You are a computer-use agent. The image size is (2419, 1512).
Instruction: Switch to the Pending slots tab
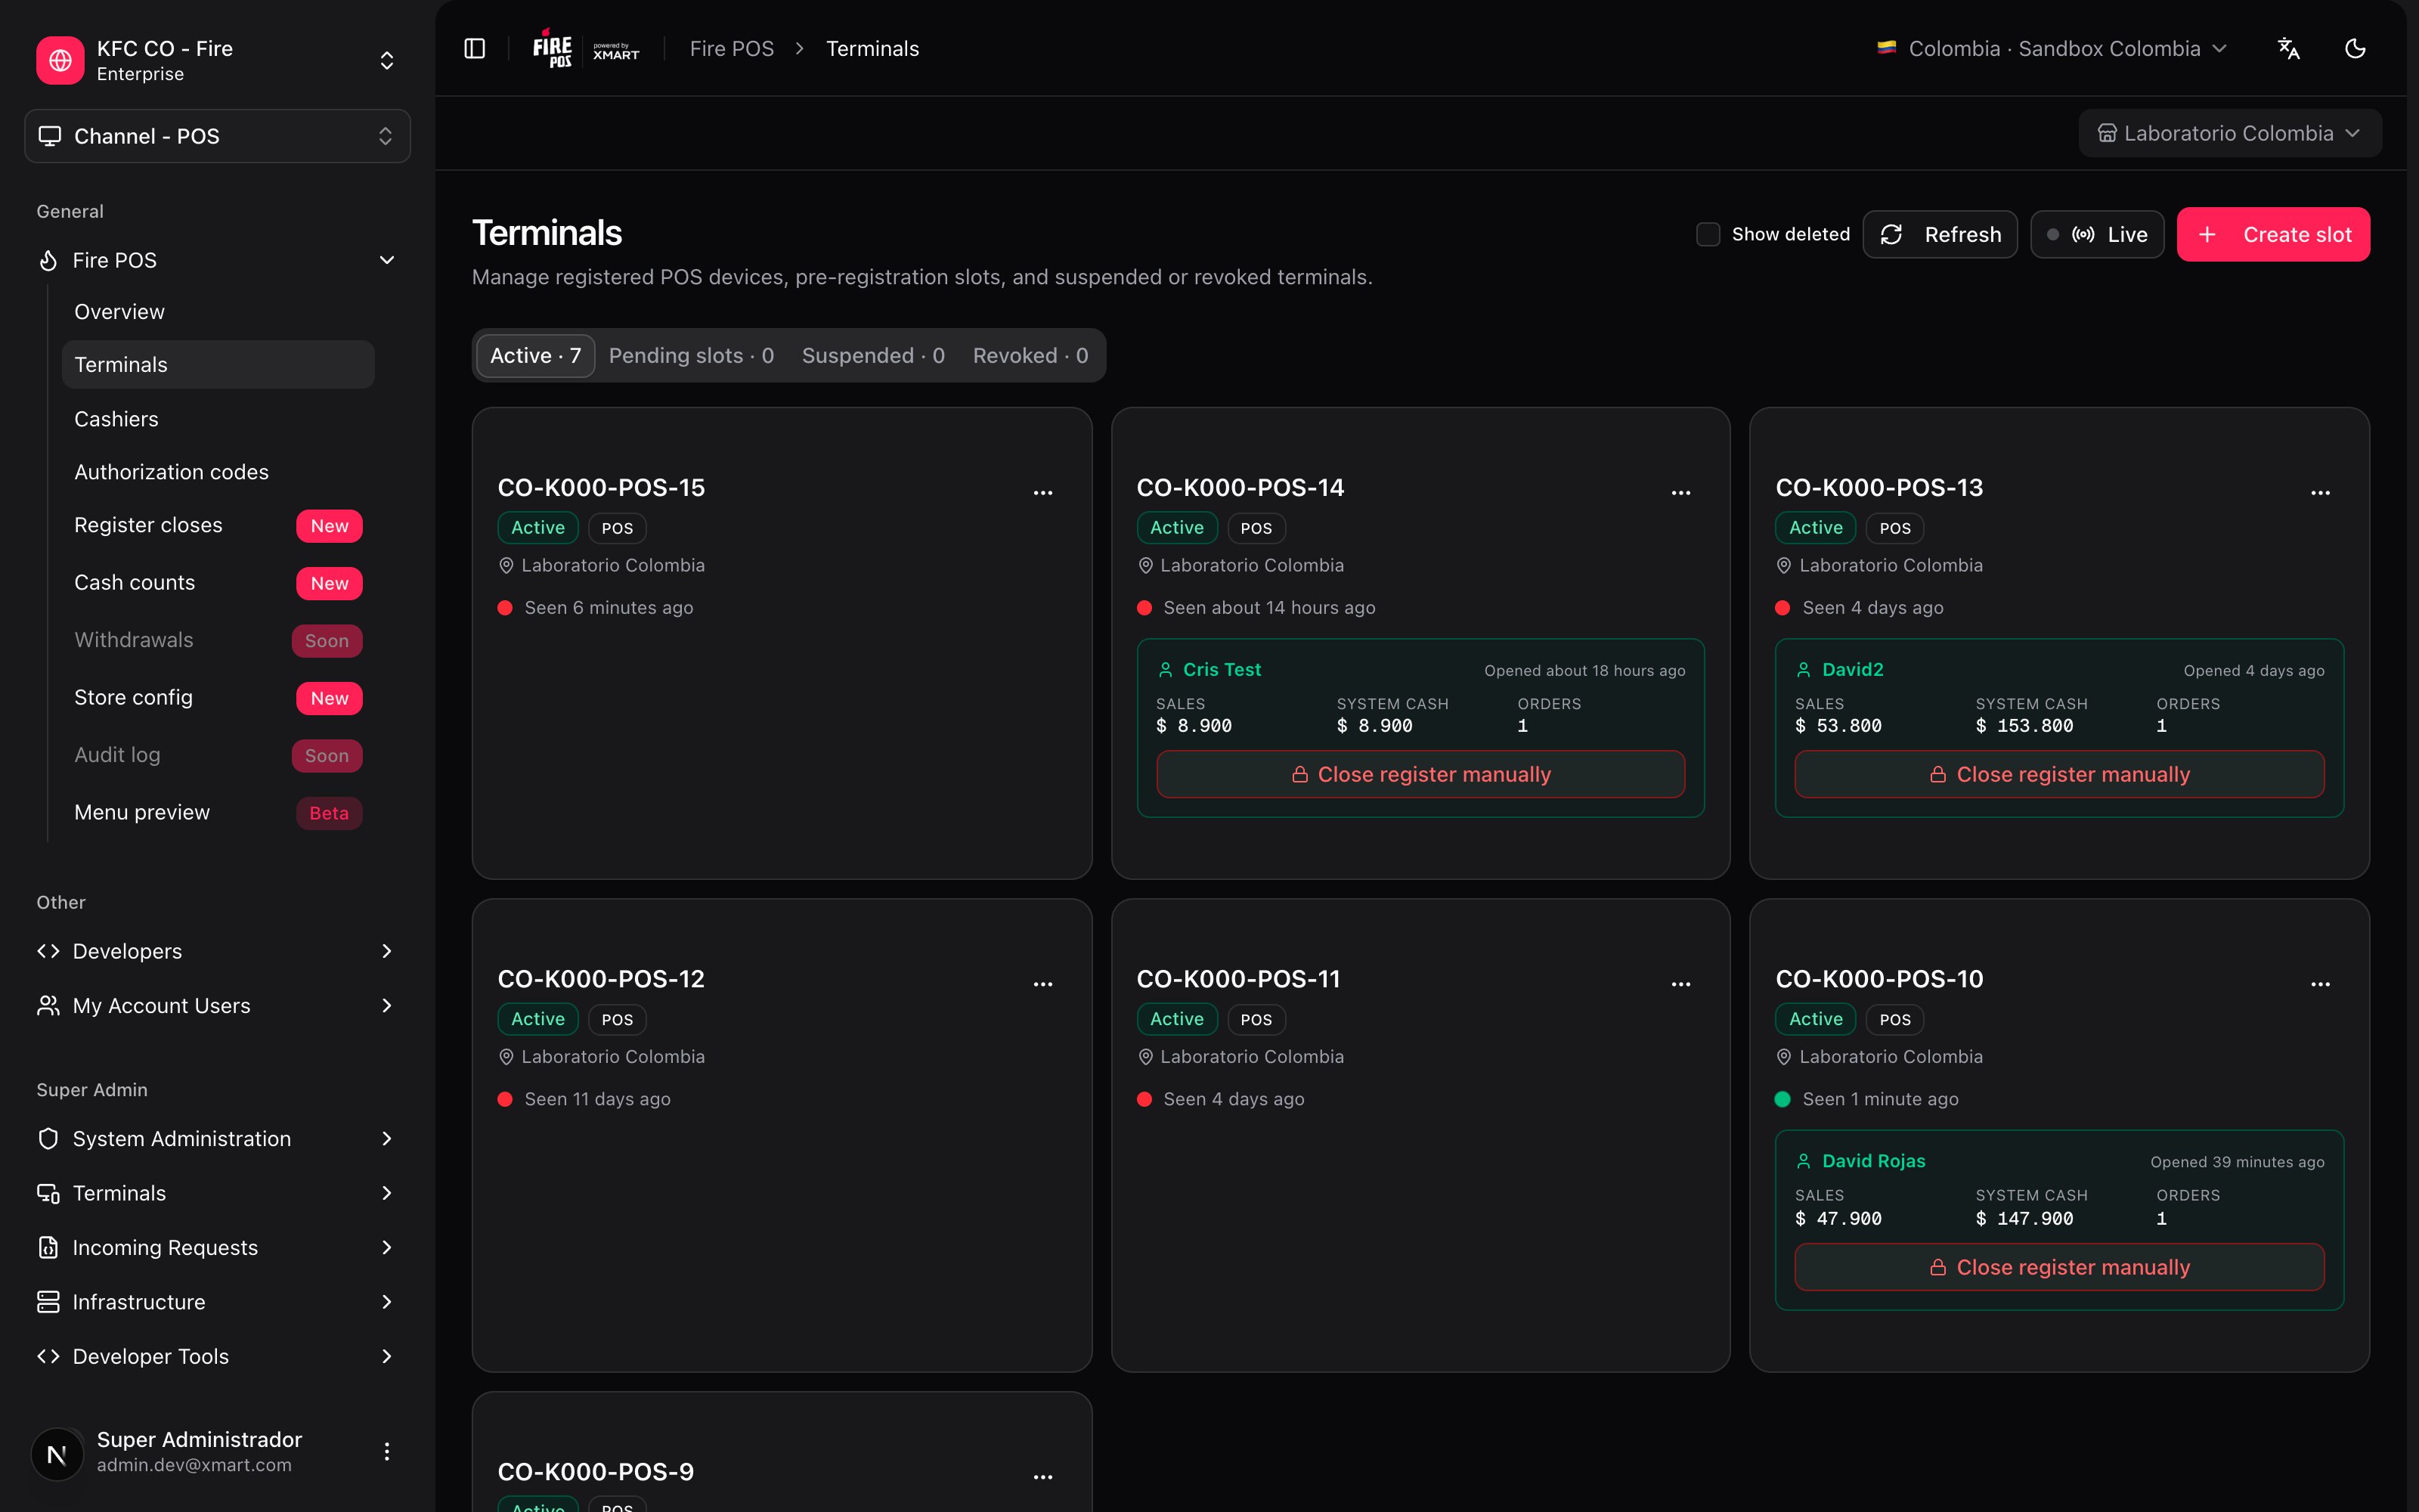[691, 355]
